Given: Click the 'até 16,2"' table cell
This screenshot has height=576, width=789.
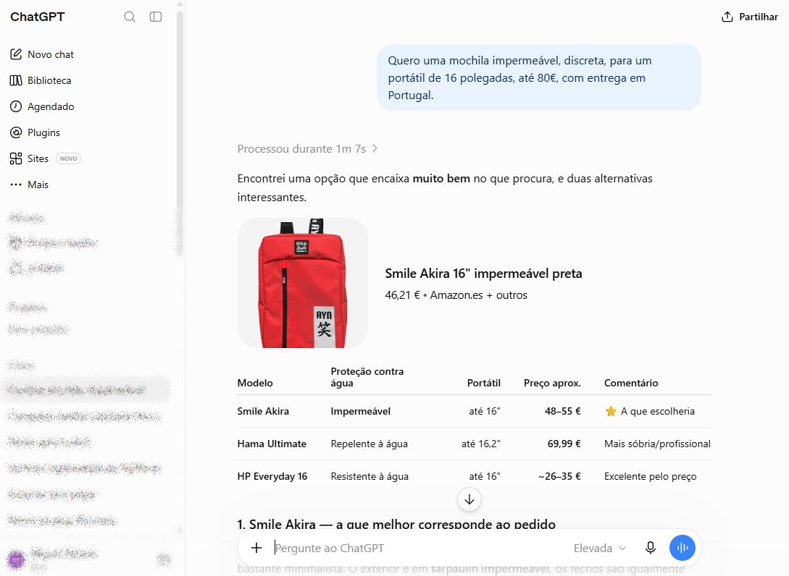Looking at the screenshot, I should [x=480, y=444].
